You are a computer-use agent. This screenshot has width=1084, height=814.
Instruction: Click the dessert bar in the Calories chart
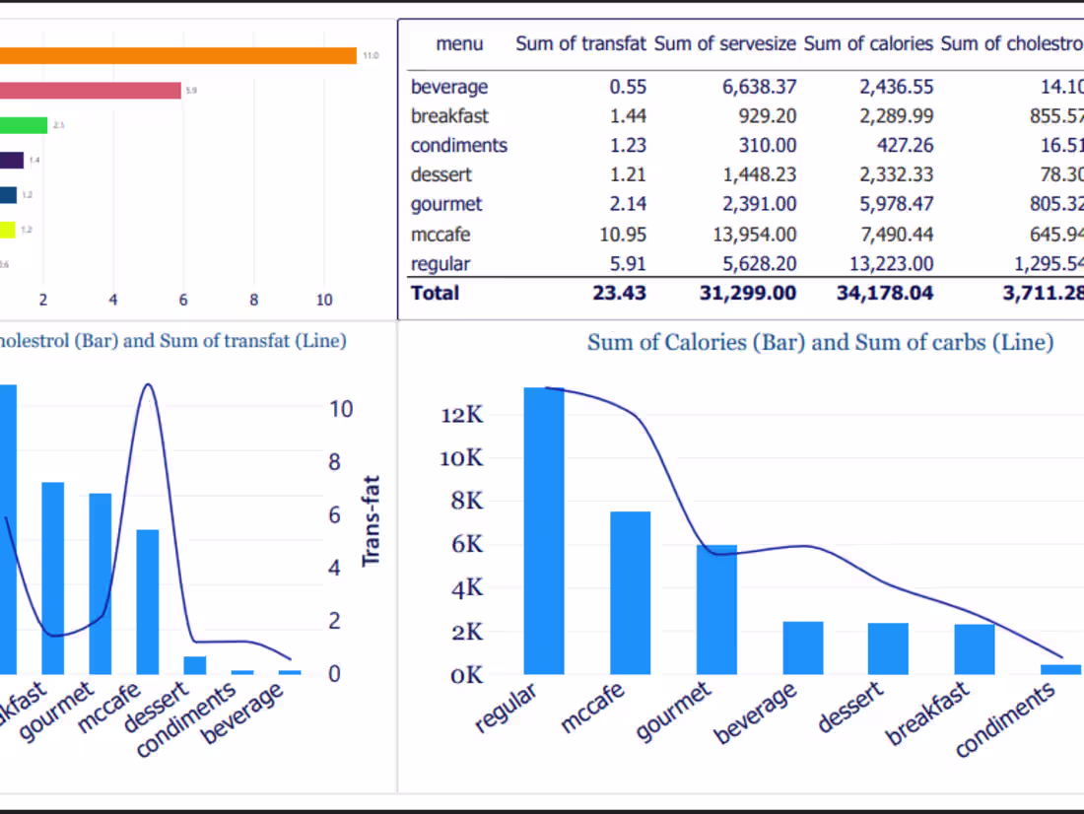coord(888,648)
